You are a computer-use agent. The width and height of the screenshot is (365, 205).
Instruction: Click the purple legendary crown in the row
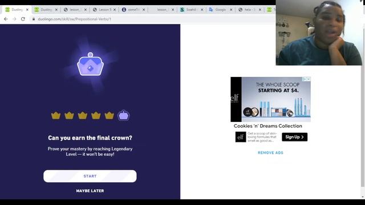point(124,115)
